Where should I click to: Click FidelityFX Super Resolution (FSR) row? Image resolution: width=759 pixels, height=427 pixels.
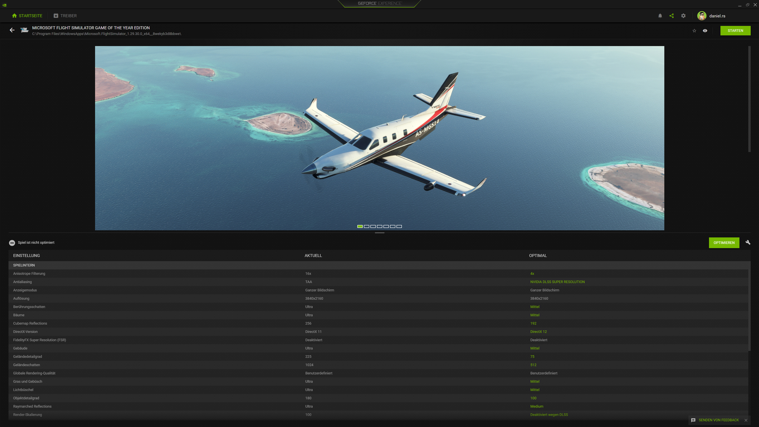point(378,340)
